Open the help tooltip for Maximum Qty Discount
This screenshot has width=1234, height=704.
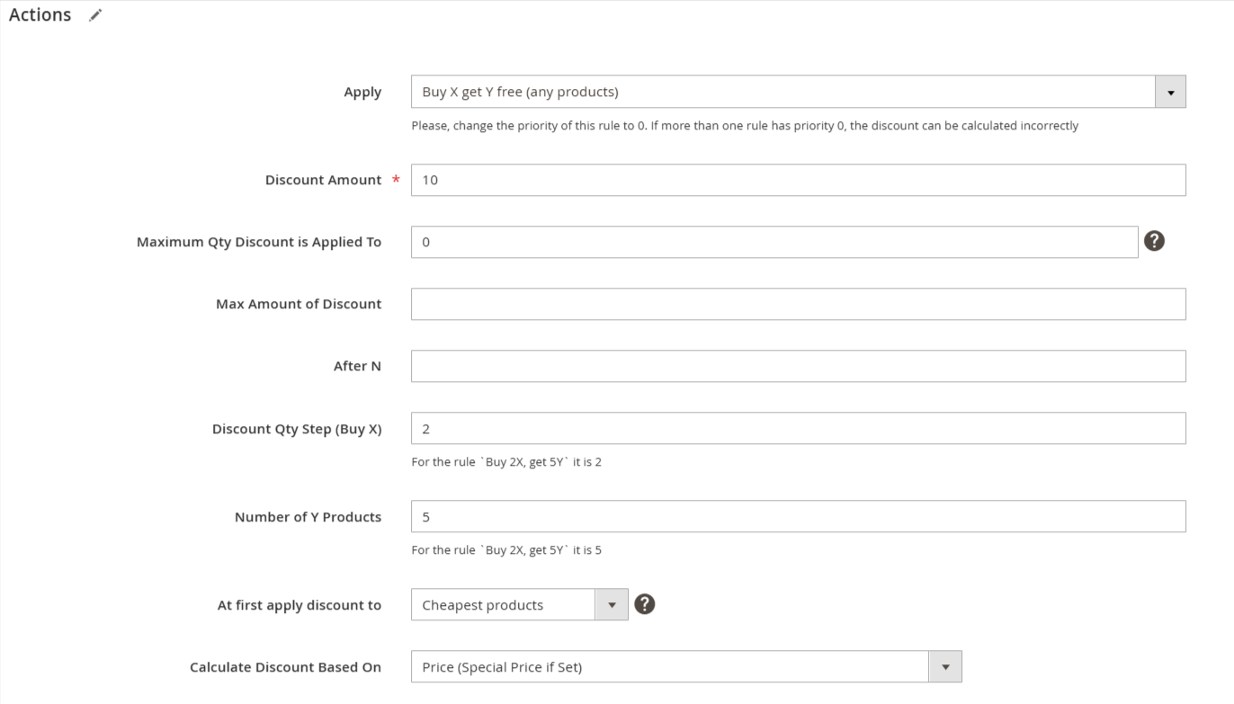[1154, 241]
